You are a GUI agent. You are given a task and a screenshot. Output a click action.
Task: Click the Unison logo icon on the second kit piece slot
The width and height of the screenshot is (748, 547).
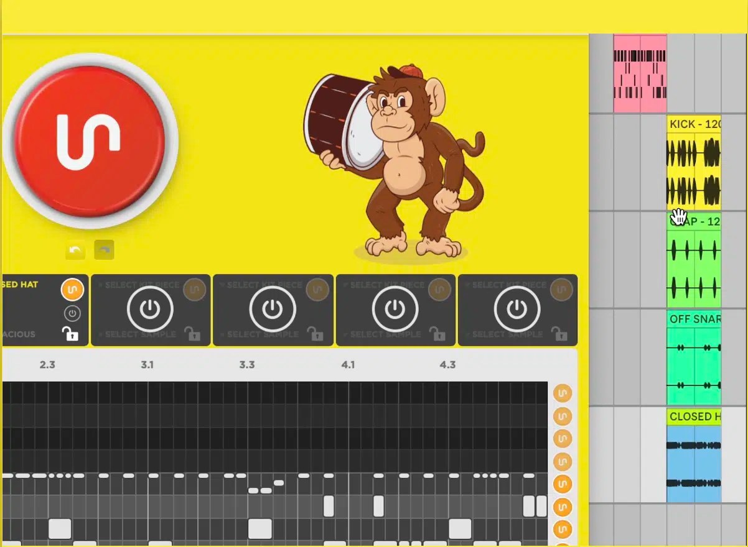pos(194,288)
